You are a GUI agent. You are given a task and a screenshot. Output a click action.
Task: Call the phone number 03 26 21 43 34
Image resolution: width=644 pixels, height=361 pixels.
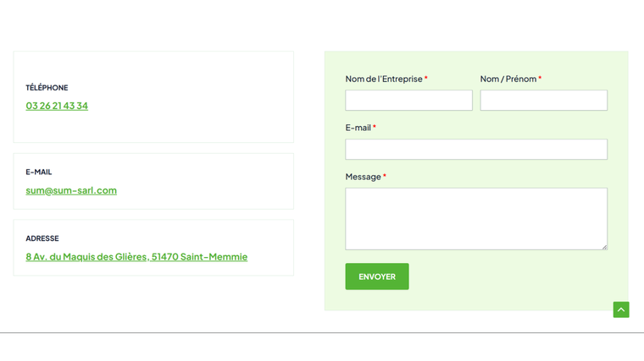point(57,106)
